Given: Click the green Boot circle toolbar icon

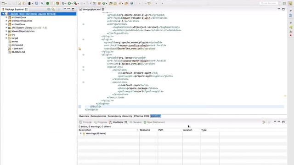Looking at the screenshot, I should coord(48,3).
